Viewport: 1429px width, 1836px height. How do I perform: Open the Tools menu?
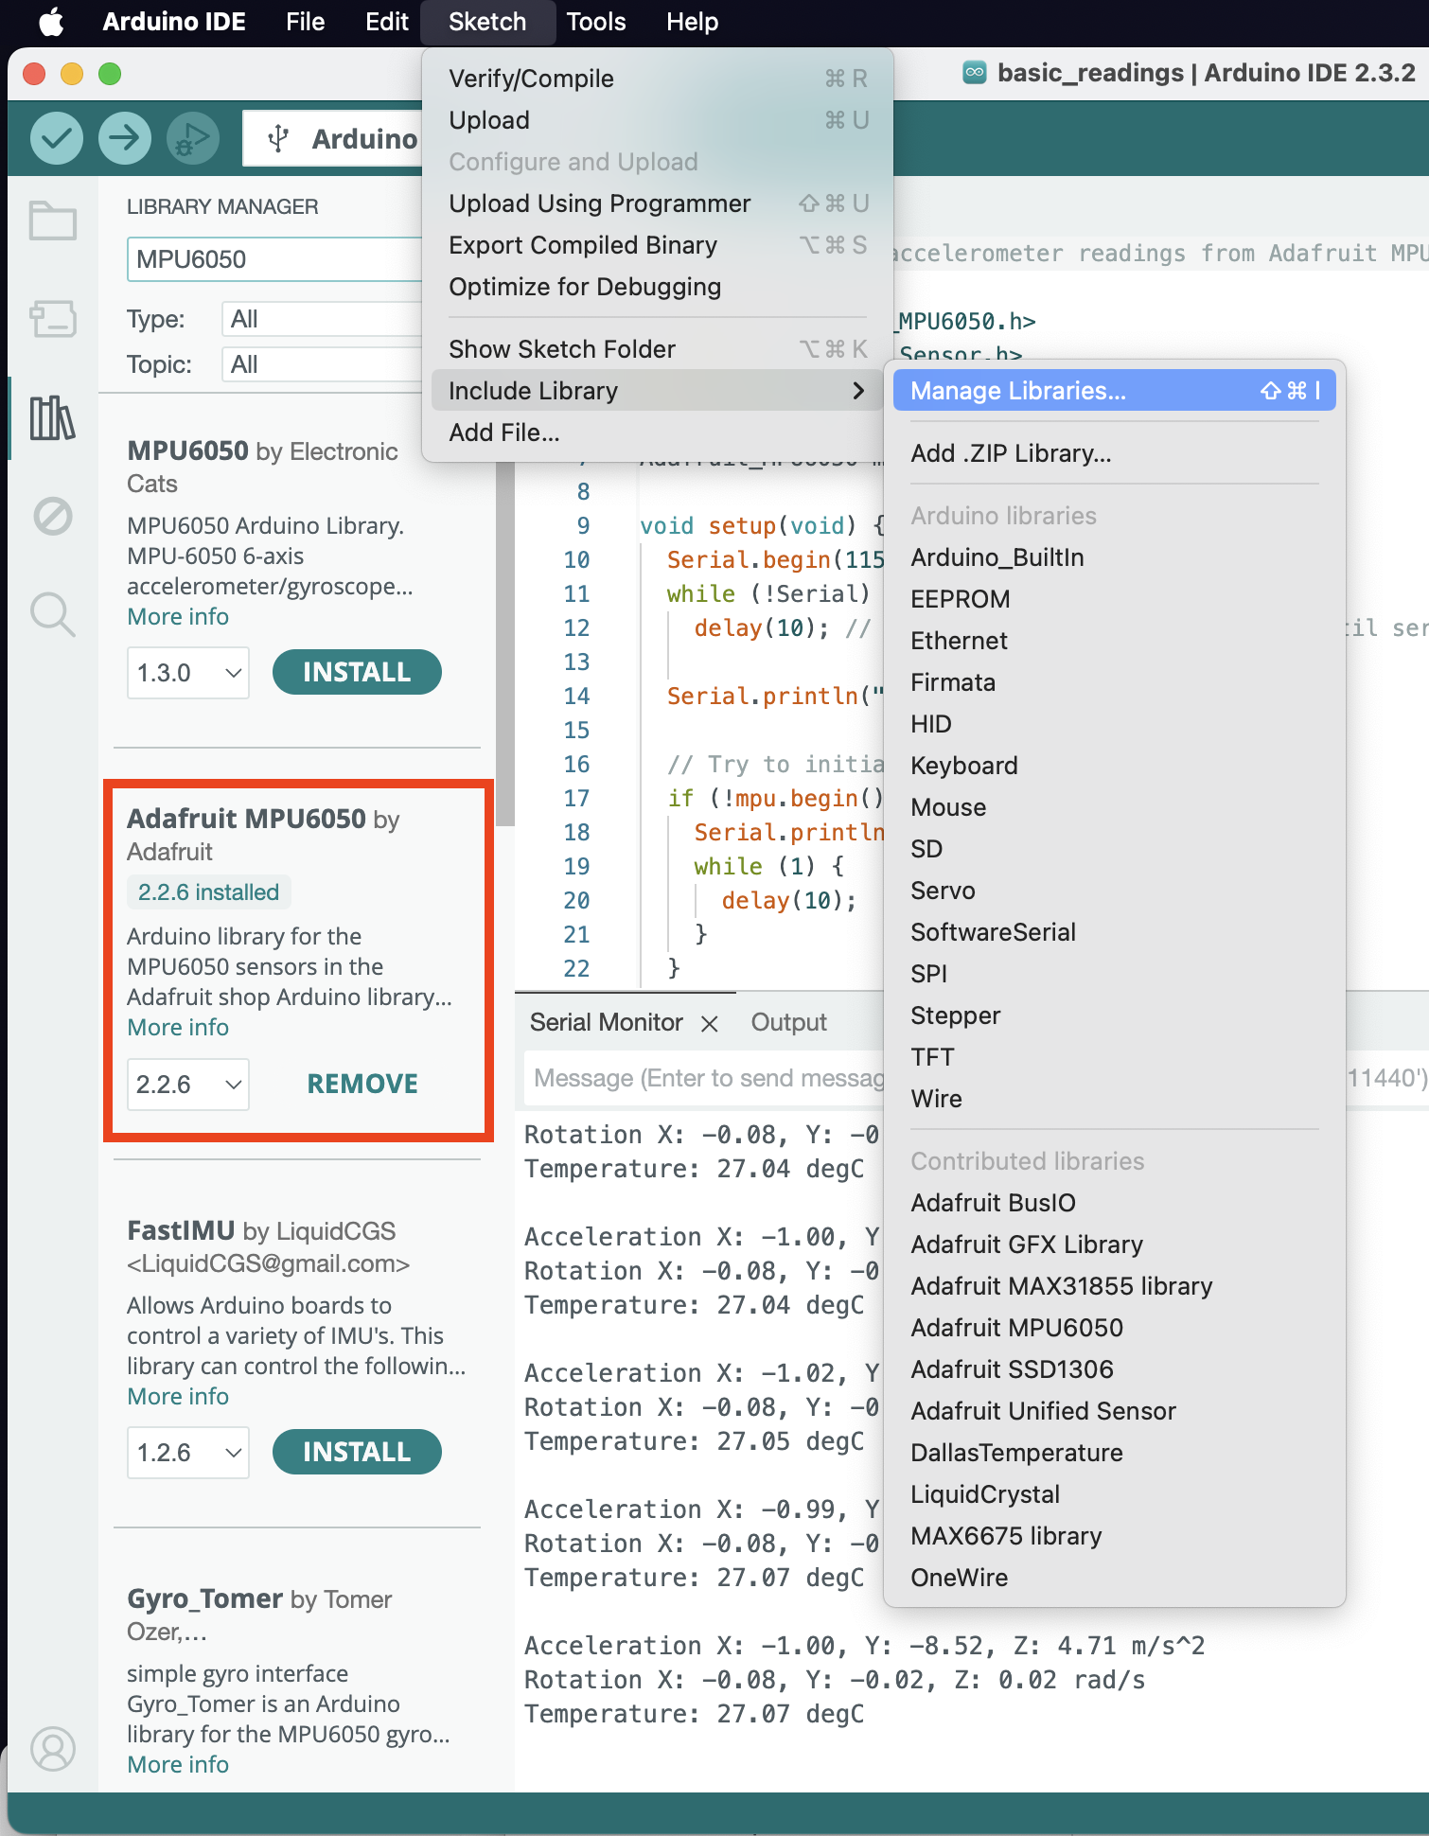click(596, 22)
